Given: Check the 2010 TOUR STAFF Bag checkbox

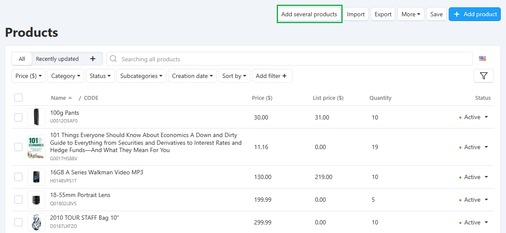Looking at the screenshot, I should click(x=18, y=222).
